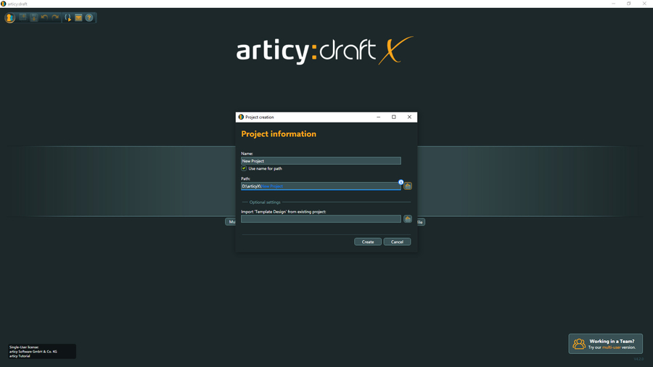This screenshot has height=367, width=653.
Task: Click the new project toolbar icon
Action: 23,17
